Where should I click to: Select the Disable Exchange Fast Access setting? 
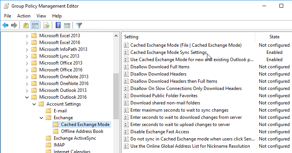tap(160, 132)
